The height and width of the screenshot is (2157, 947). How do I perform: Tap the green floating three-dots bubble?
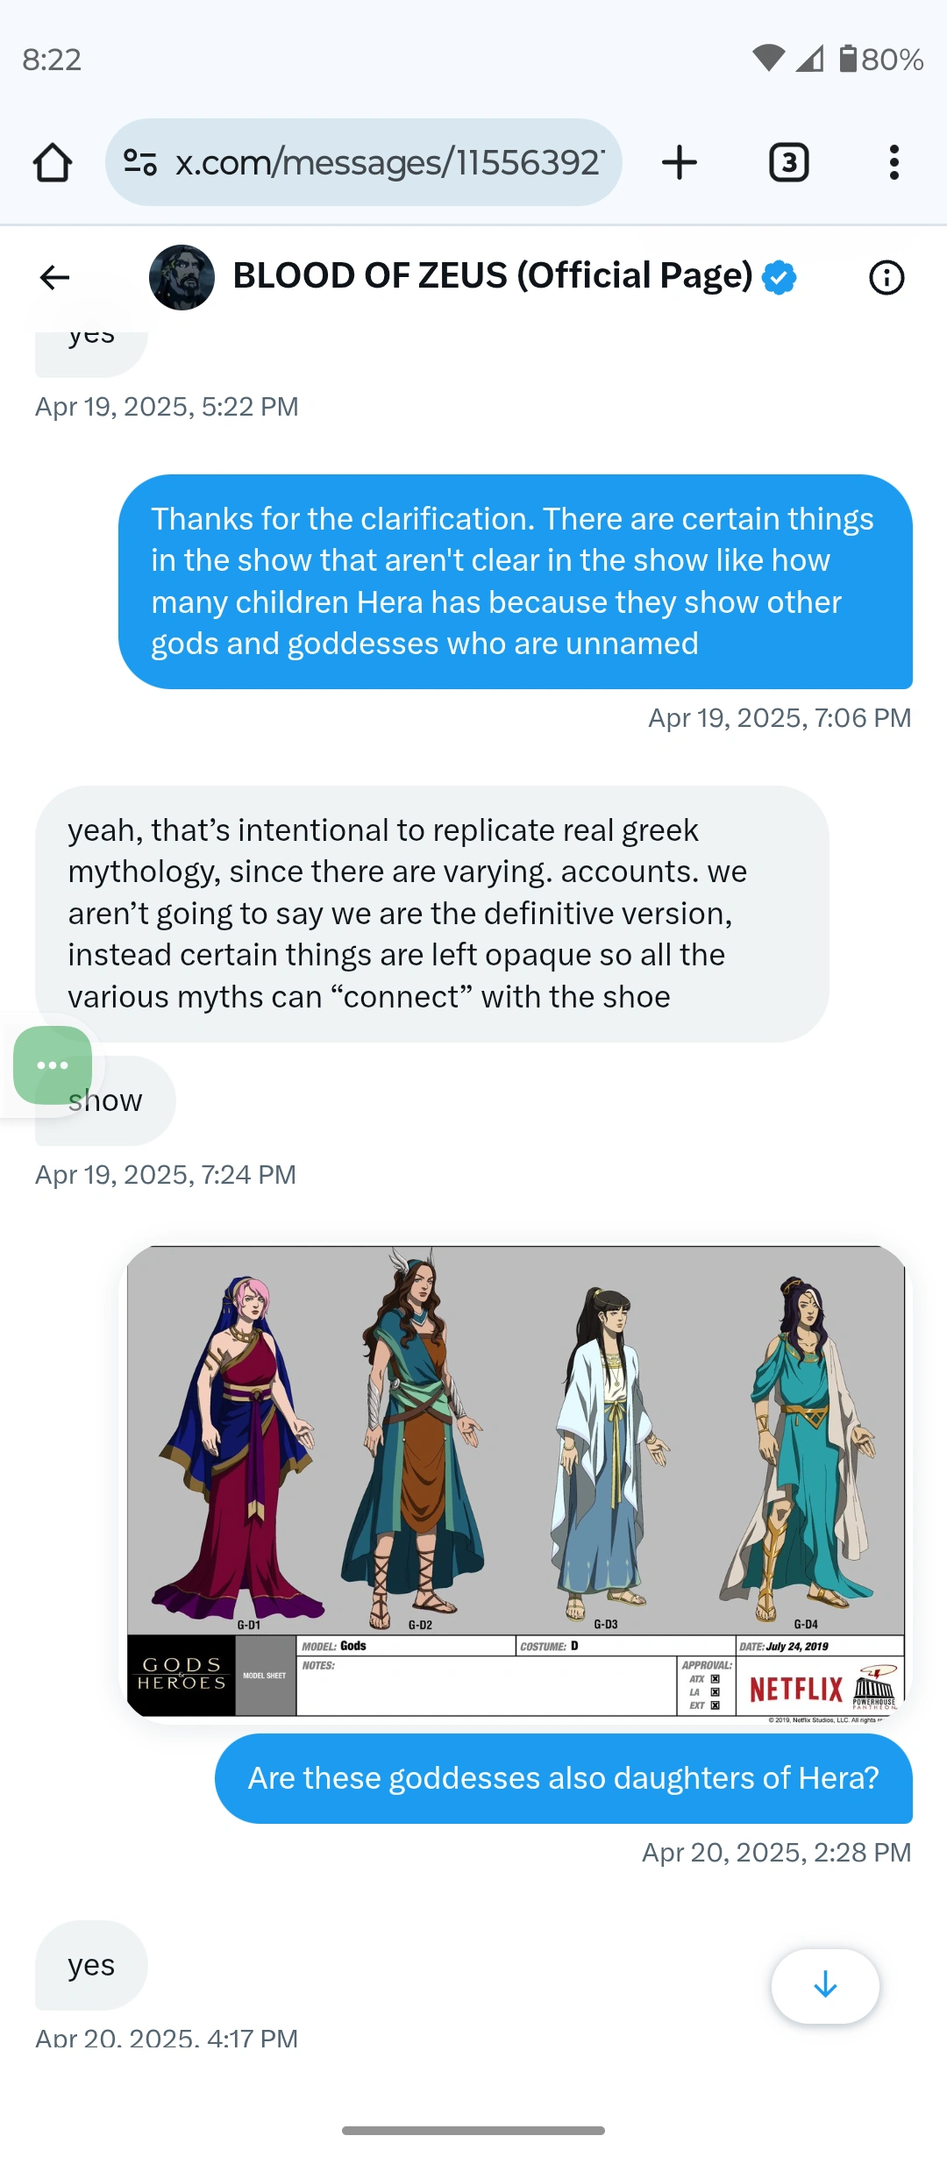pyautogui.click(x=53, y=1064)
